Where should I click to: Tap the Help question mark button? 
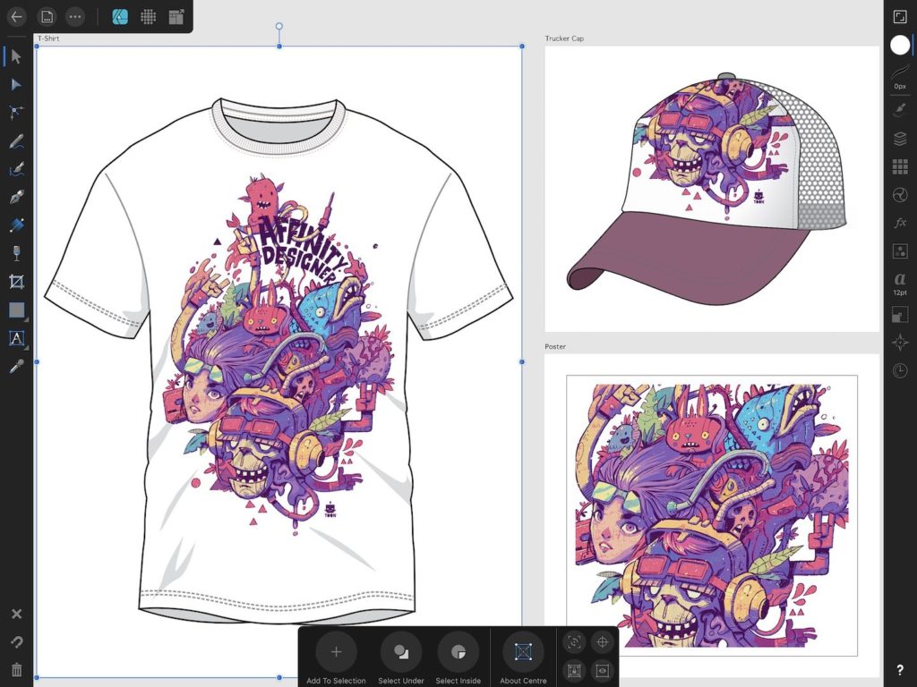pos(901,669)
